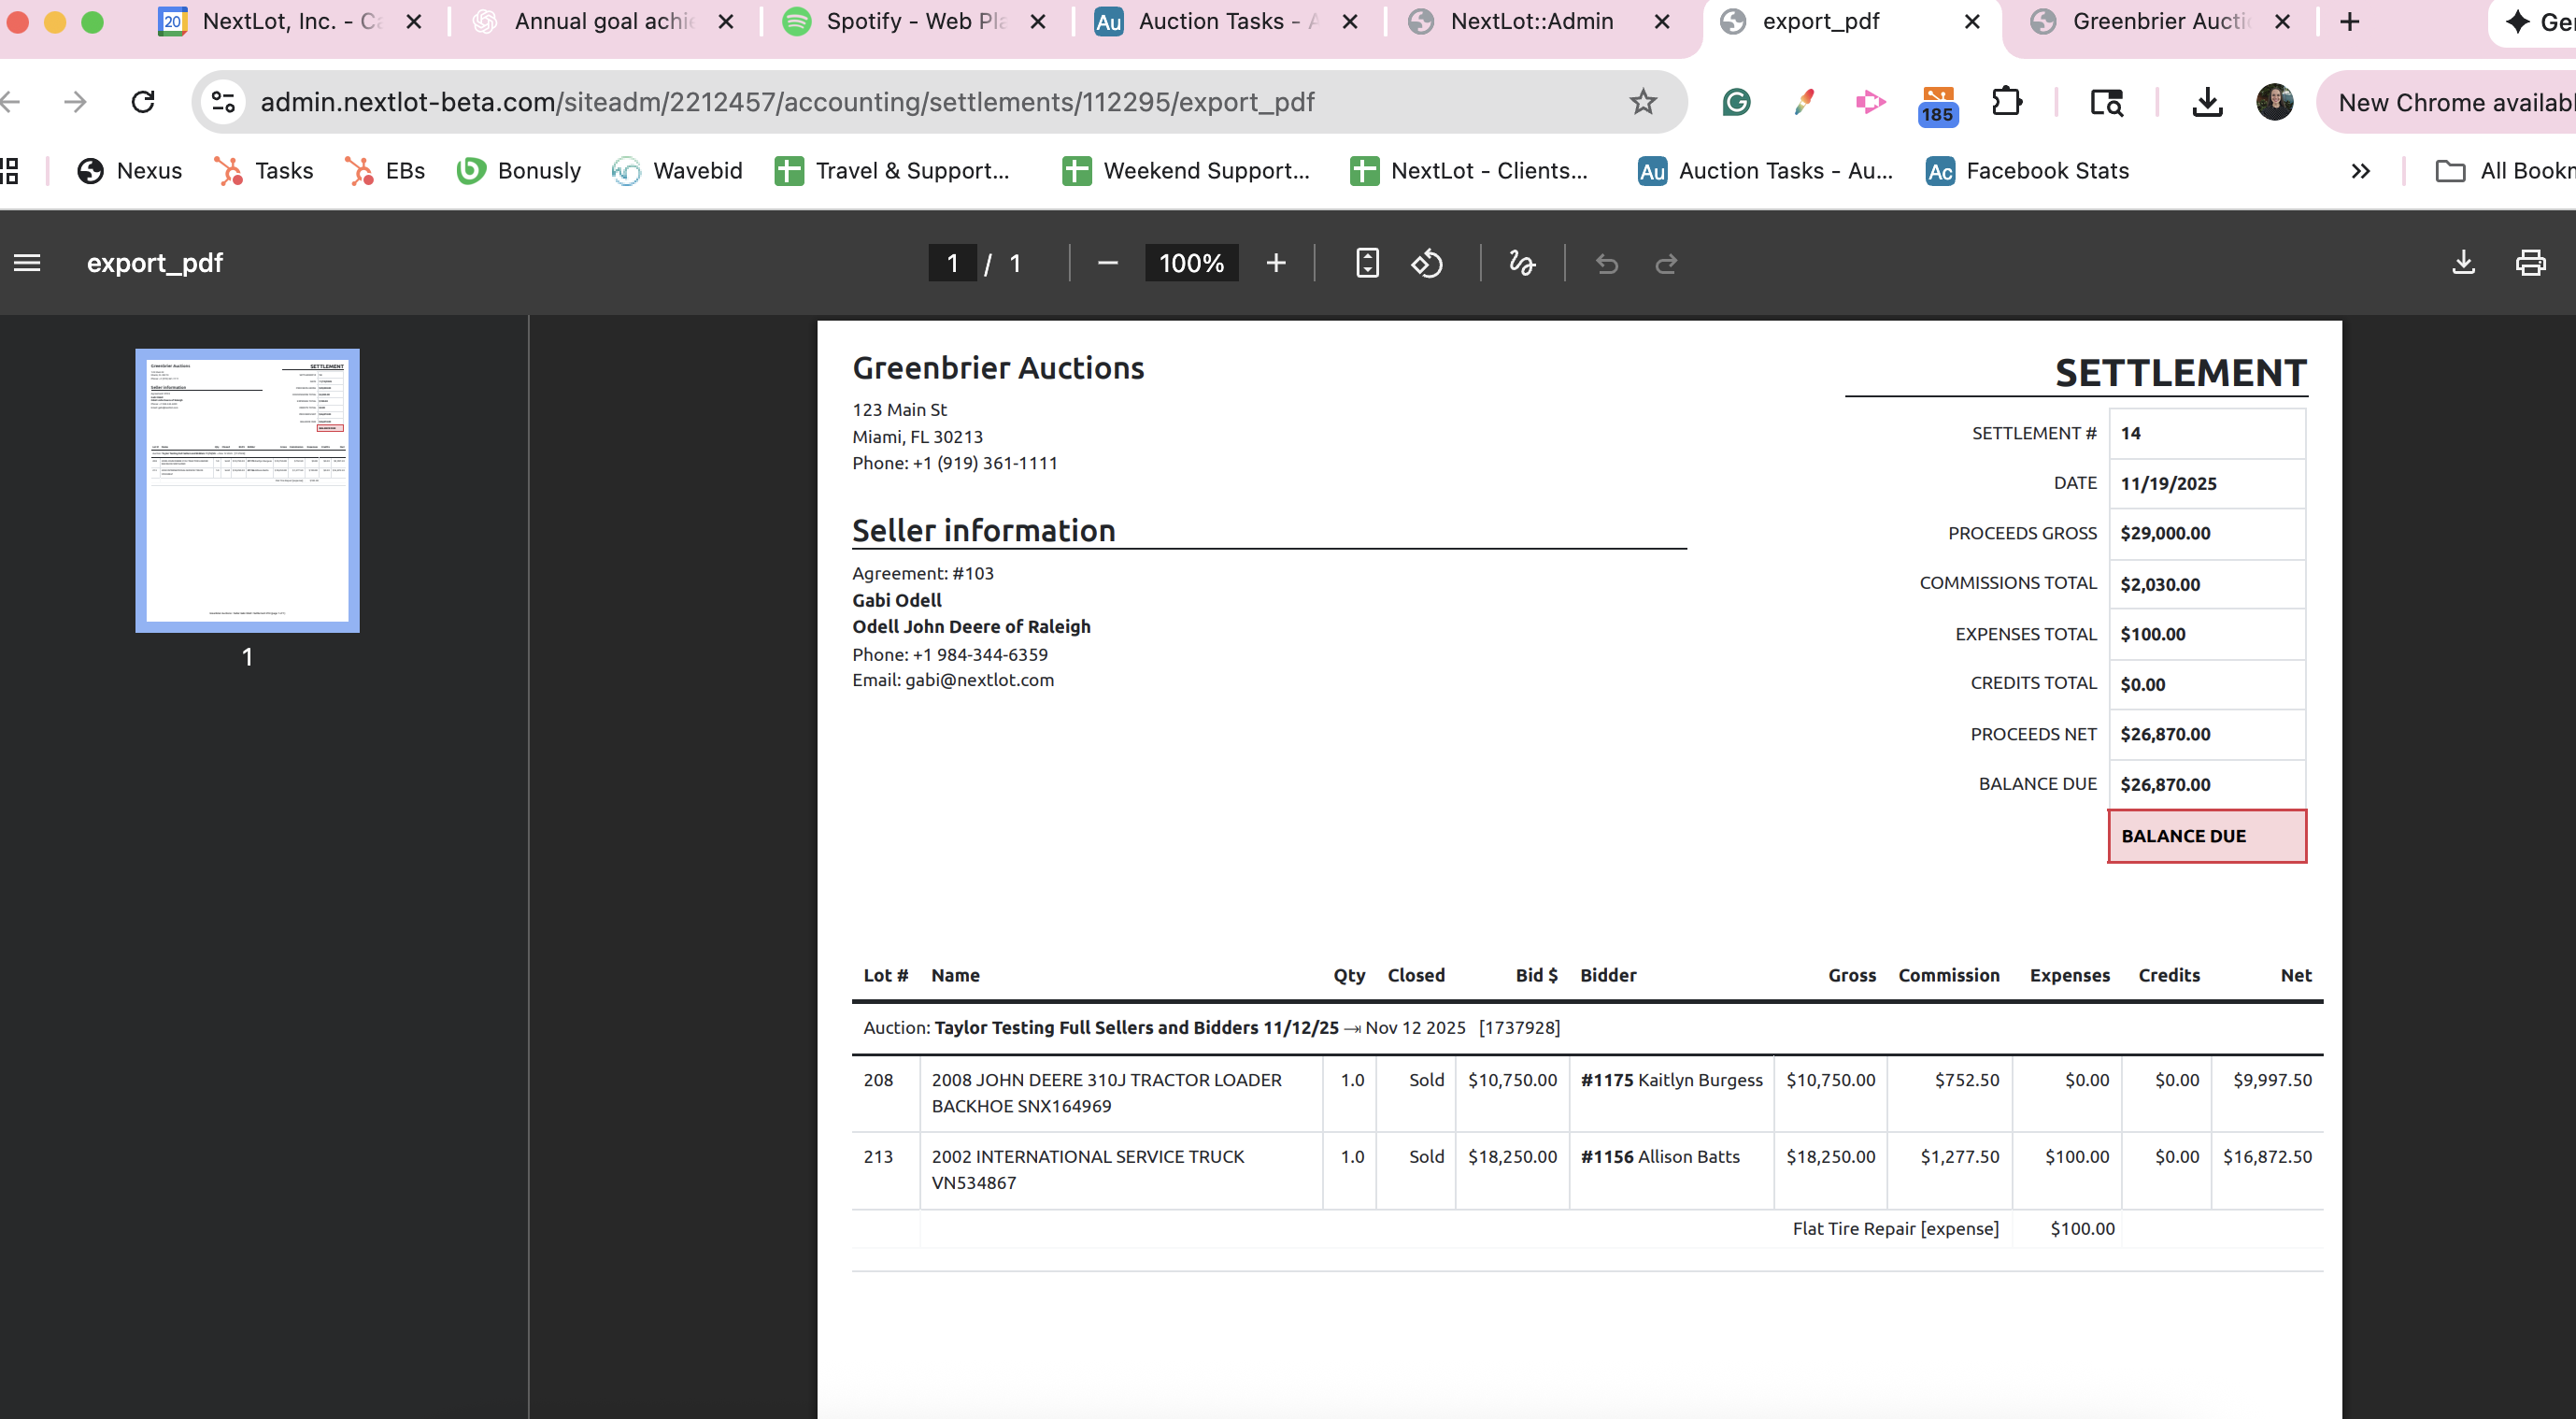The width and height of the screenshot is (2576, 1419).
Task: Open the Nexus bookmark
Action: point(130,171)
